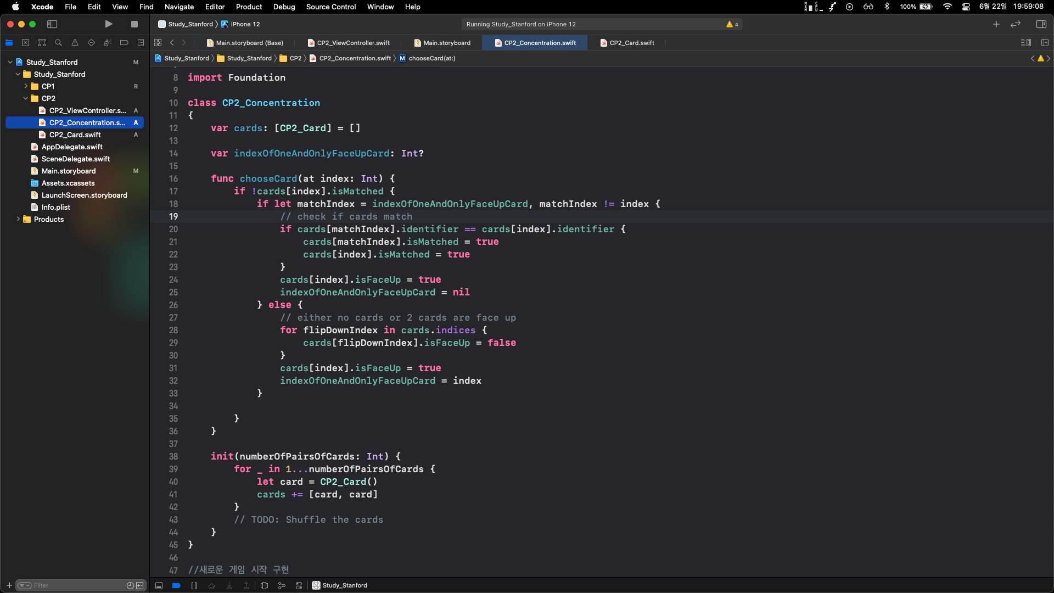
Task: Collapse the CP2 folder
Action: [x=26, y=98]
